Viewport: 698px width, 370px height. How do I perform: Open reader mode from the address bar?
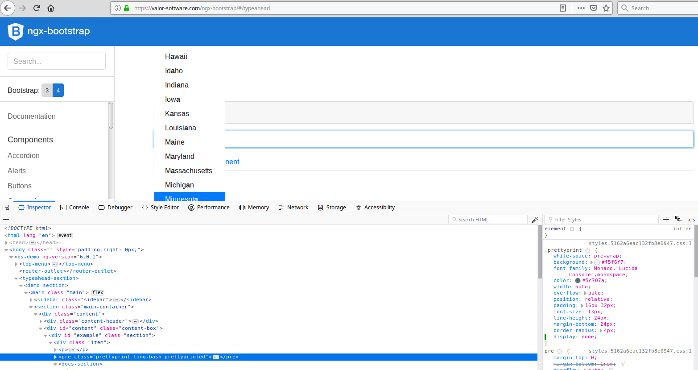[x=563, y=8]
